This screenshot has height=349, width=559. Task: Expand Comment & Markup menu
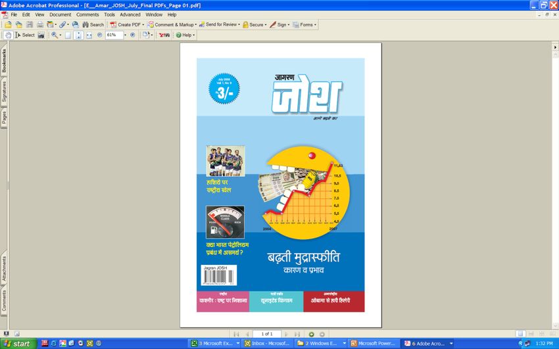[172, 24]
